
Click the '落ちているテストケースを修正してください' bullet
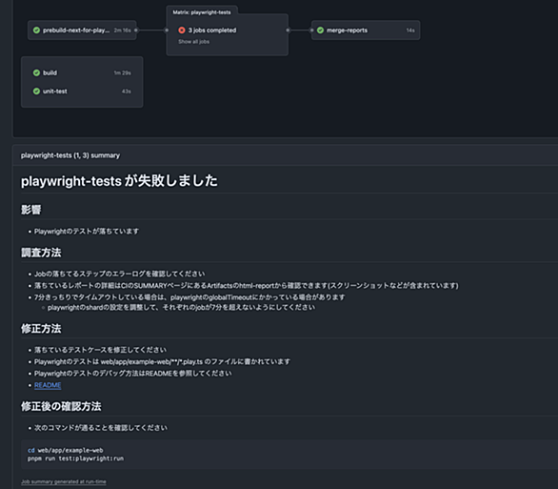[100, 350]
